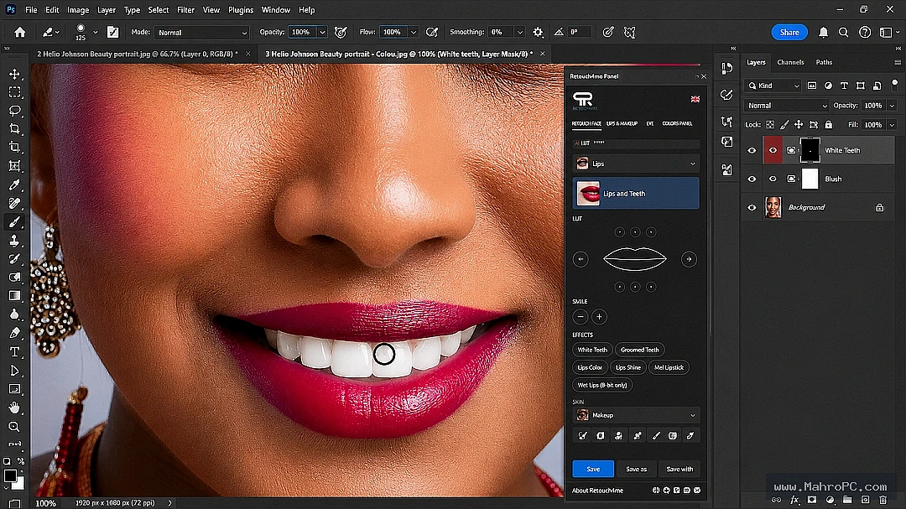Viewport: 906px width, 509px height.
Task: Open the brush Mode dropdown
Action: (201, 33)
